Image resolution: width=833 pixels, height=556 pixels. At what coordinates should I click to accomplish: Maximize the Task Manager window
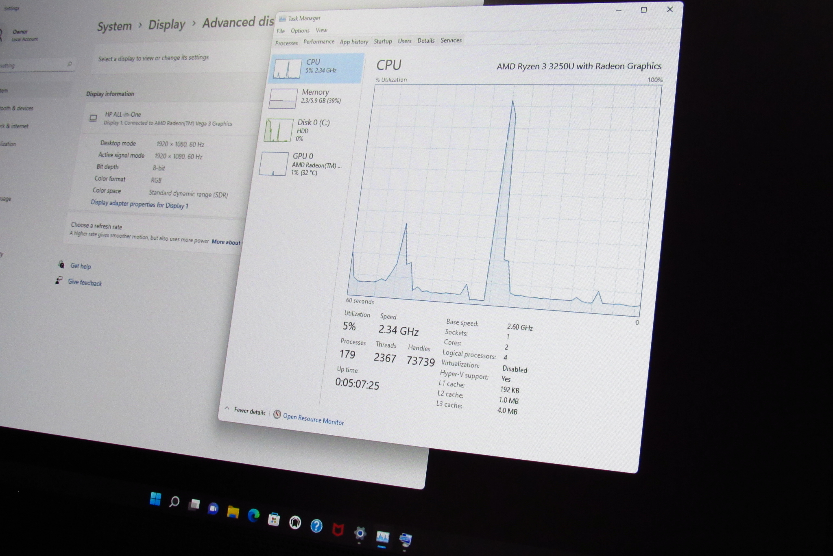(644, 10)
